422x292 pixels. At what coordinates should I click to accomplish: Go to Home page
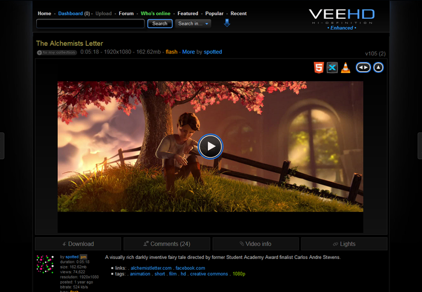click(45, 13)
